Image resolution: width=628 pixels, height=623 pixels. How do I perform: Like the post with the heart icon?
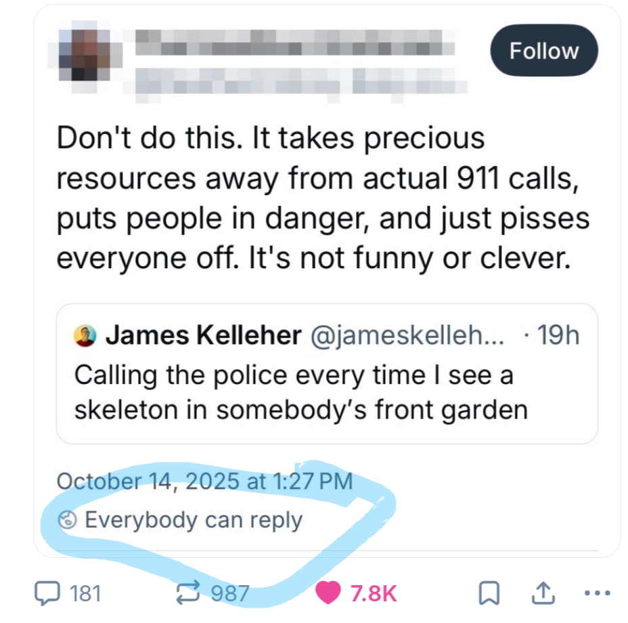(330, 594)
